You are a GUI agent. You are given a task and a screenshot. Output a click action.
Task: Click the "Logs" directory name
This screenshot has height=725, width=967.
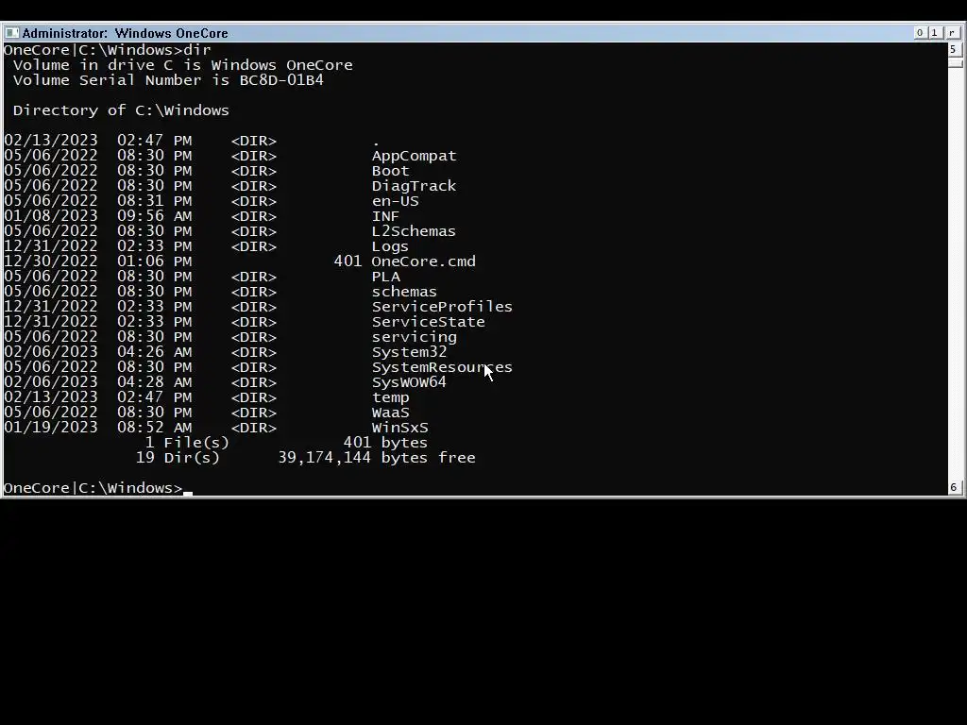click(390, 246)
